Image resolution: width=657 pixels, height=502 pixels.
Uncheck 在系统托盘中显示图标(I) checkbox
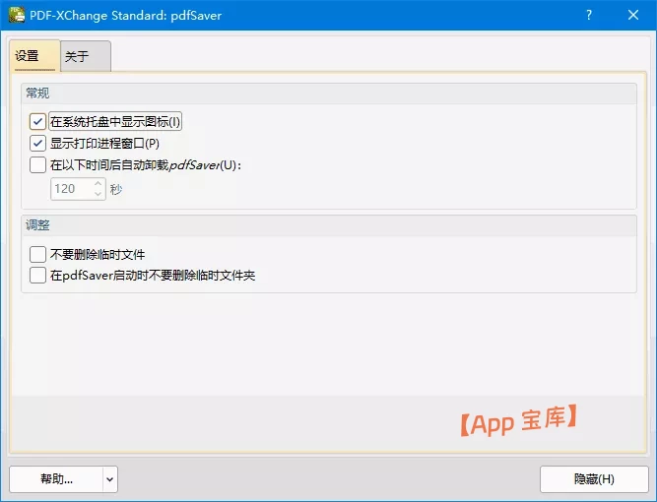coord(37,122)
